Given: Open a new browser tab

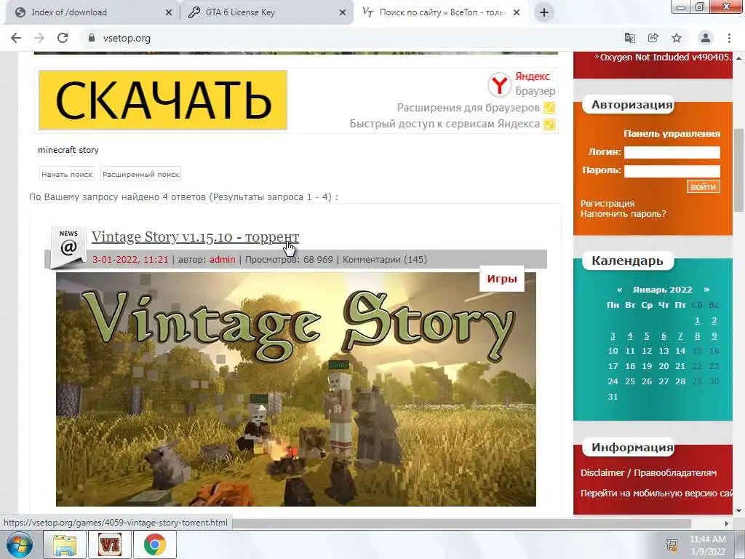Looking at the screenshot, I should pyautogui.click(x=544, y=12).
